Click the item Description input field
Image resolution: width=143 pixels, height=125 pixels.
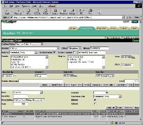pyautogui.click(x=29, y=100)
